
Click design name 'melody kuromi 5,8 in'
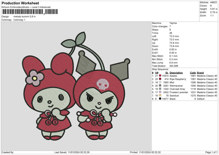click(24, 16)
